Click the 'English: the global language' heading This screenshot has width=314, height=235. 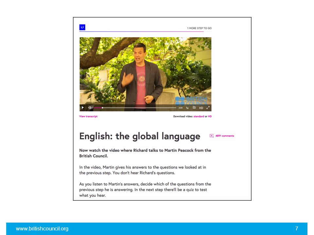point(140,136)
